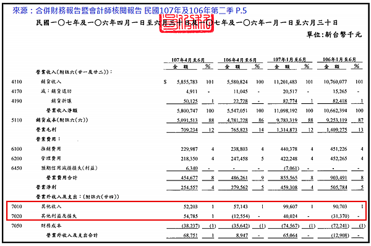
Task: Pick the amount 20,517
Action: [290, 91]
